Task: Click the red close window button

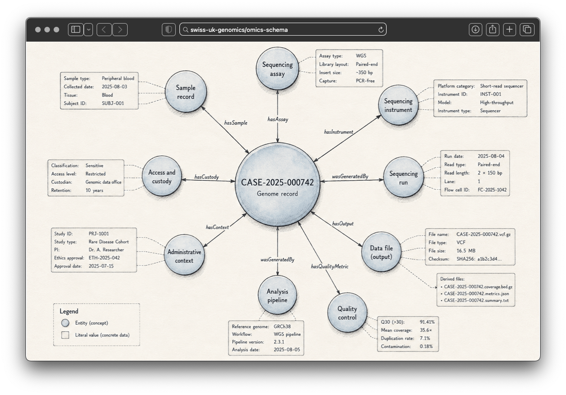Action: [38, 30]
